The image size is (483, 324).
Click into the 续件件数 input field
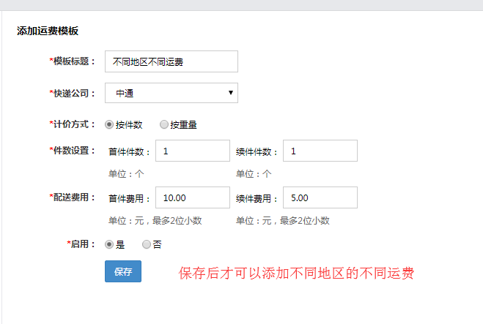(x=320, y=151)
